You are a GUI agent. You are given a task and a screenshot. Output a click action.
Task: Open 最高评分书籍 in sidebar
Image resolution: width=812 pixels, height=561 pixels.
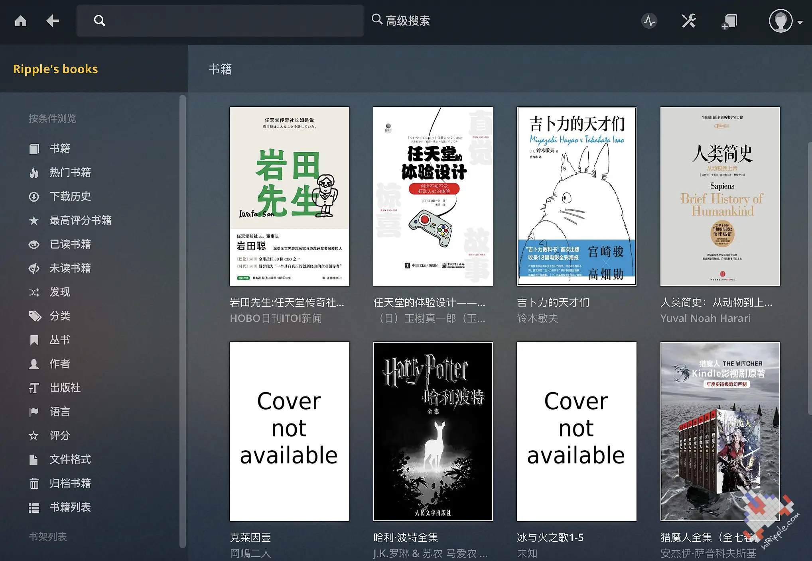(x=81, y=220)
